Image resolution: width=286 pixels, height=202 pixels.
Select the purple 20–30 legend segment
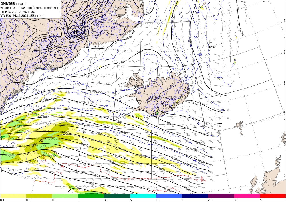coord(221,196)
